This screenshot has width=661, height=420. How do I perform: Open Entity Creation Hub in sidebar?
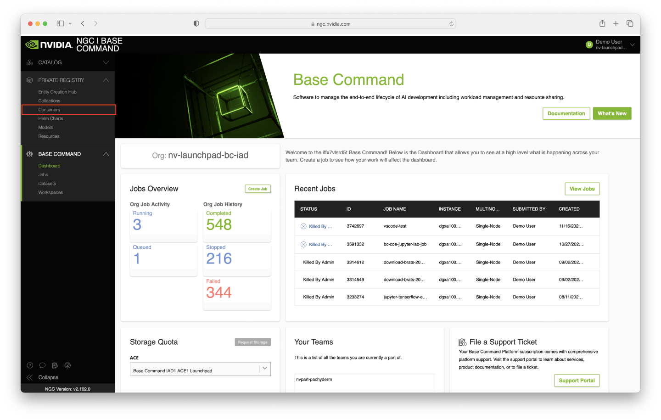tap(57, 92)
